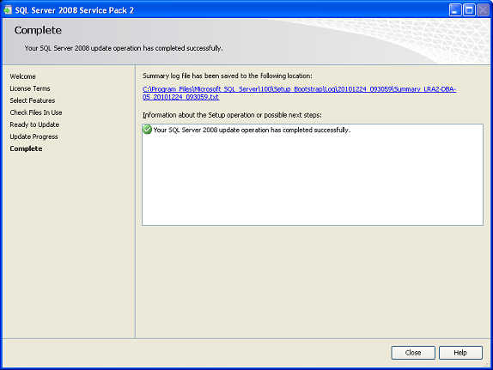Click the bold Complete step in sidebar
Viewport: 493px width, 370px height.
click(x=26, y=149)
